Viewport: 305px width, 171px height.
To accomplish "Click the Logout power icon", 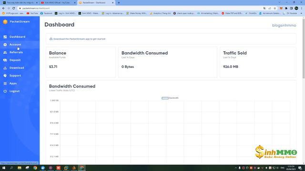I will click(5, 91).
